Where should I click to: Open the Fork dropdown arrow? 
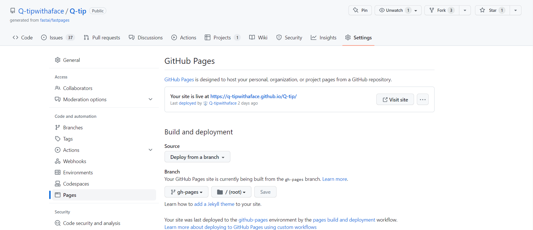(x=465, y=10)
